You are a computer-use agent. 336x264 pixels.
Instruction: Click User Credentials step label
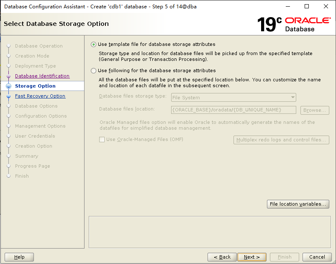[x=35, y=136]
